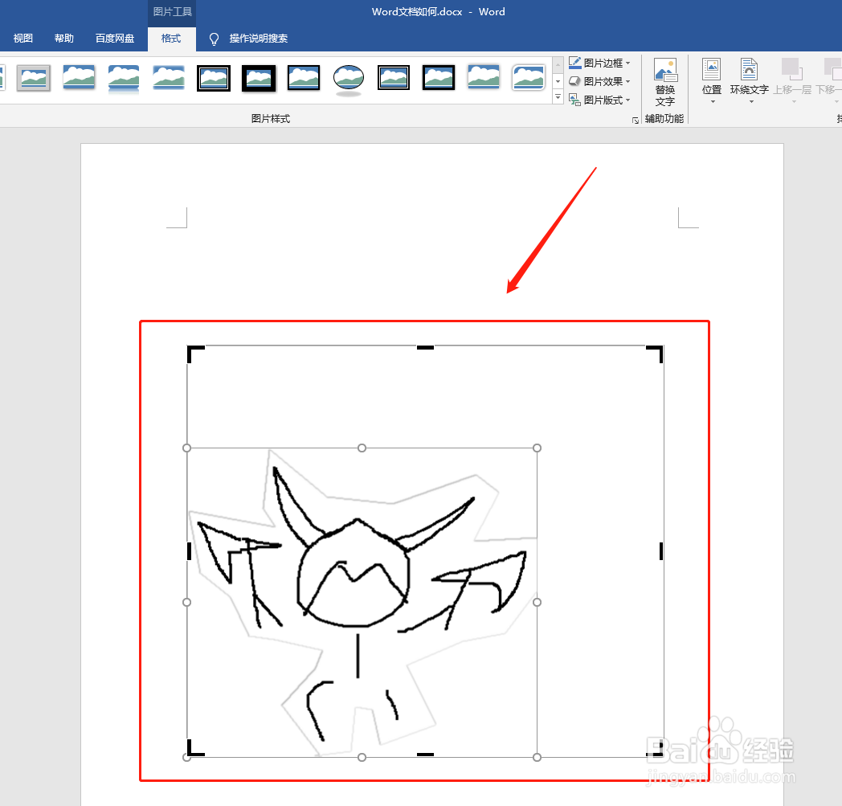This screenshot has height=806, width=842.
Task: Click the right-middle crop handle
Action: (661, 551)
